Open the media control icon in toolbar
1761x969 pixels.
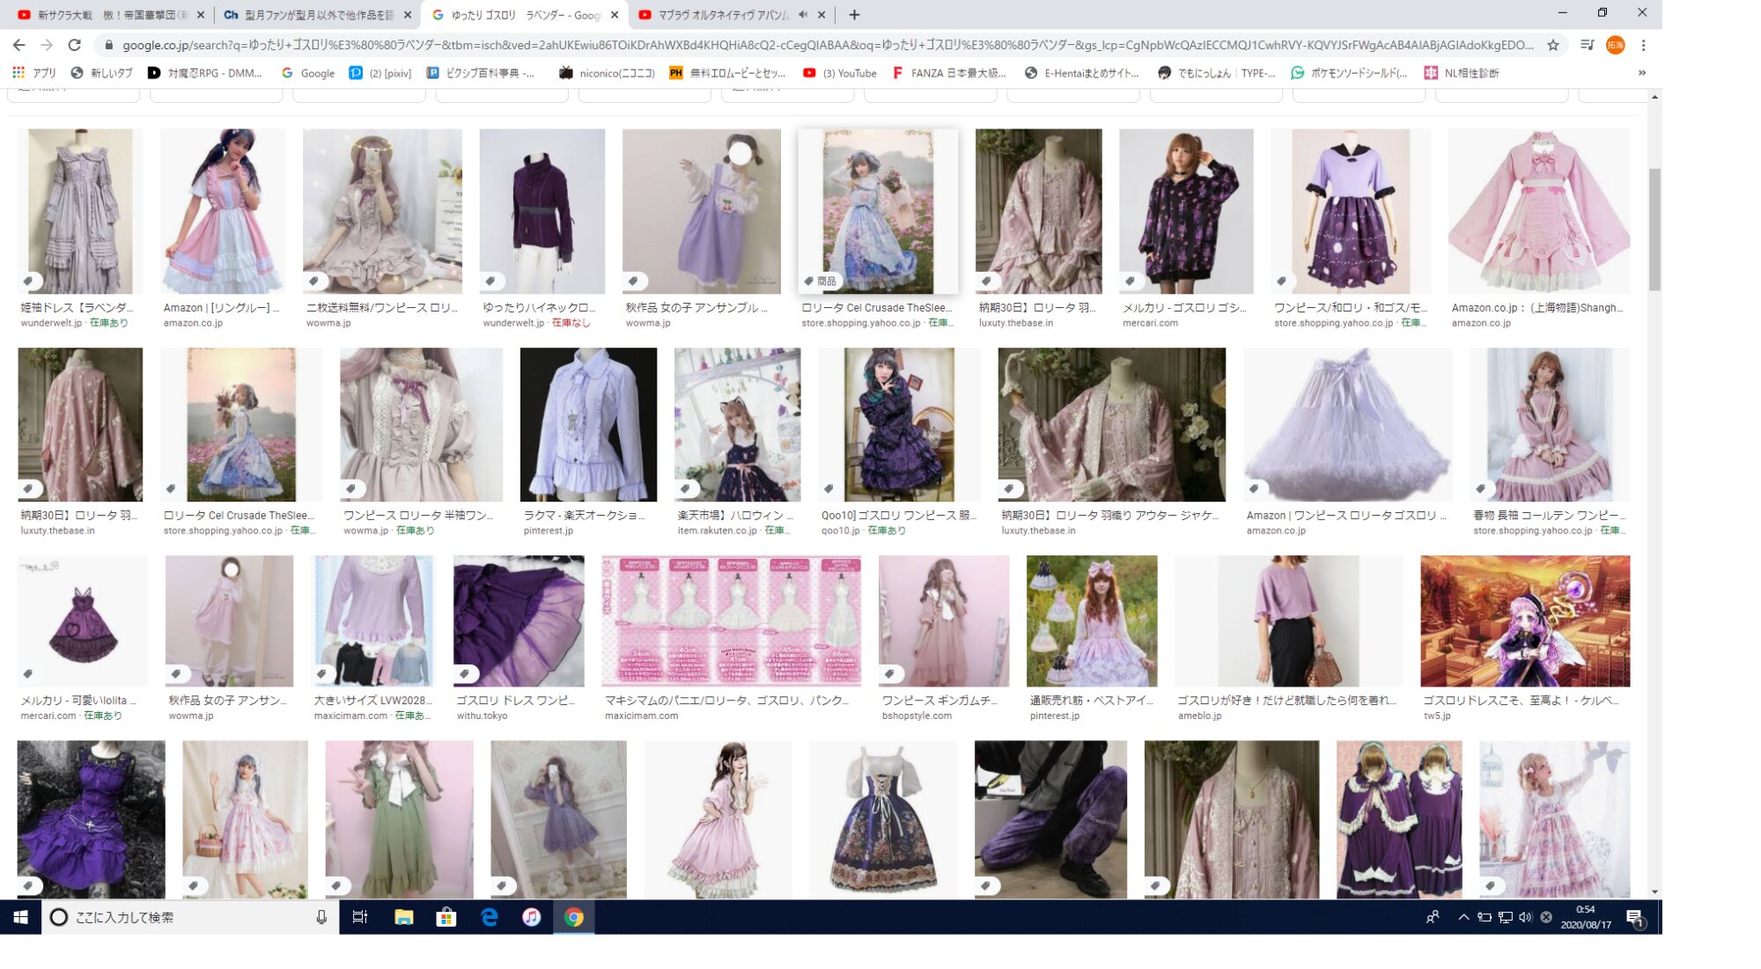click(1587, 45)
